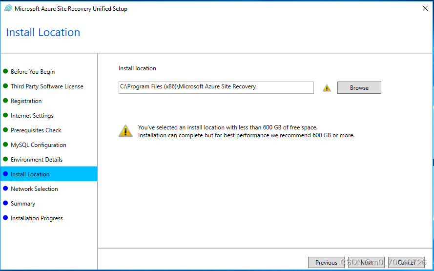Screen dimensions: 434x271
Task: Click the Azure Site Recovery cloud icon
Action: click(8, 8)
